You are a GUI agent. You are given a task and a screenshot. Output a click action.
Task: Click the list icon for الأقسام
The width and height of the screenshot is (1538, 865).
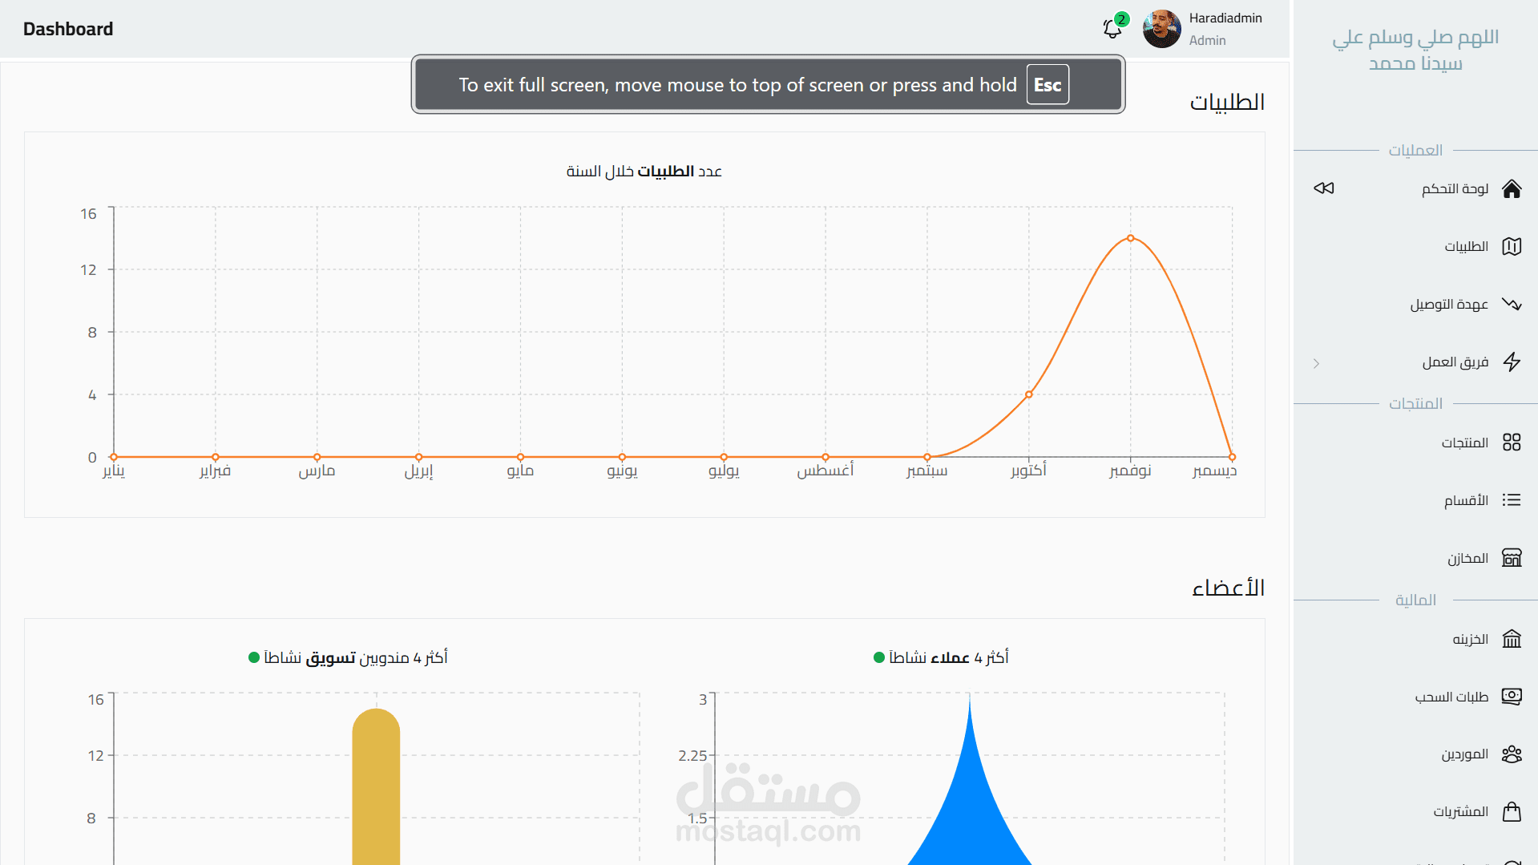tap(1512, 500)
